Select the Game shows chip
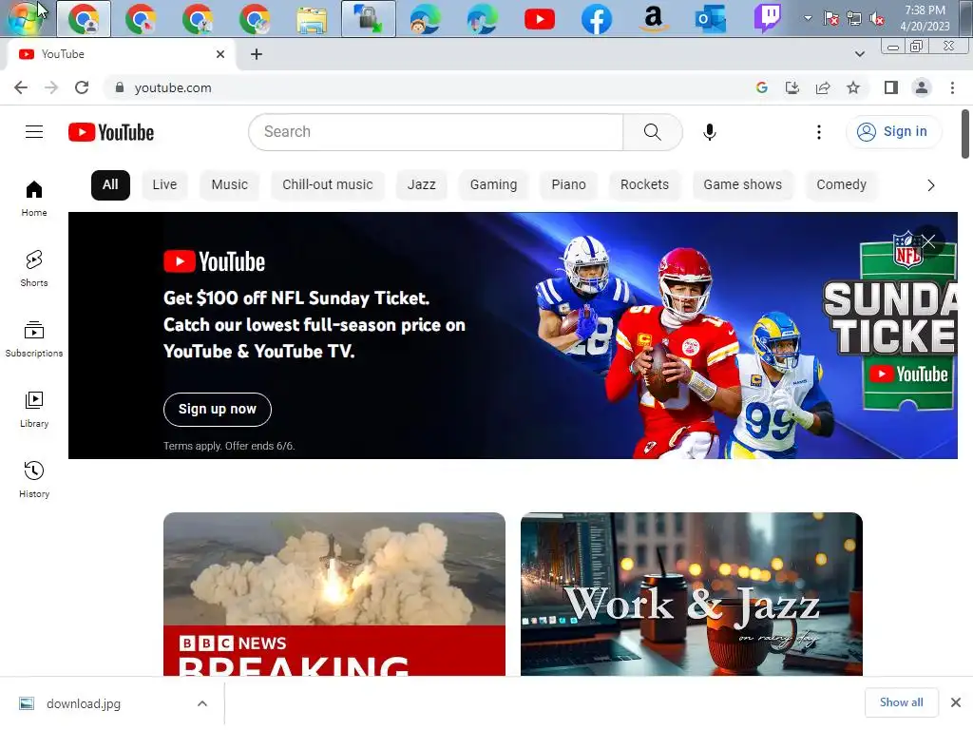The height and width of the screenshot is (730, 973). (x=743, y=185)
